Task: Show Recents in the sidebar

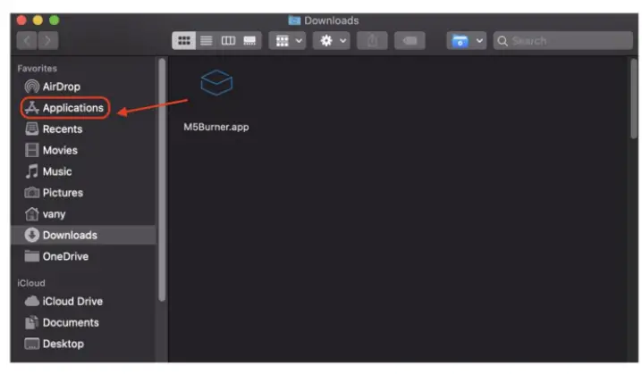Action: [54, 129]
